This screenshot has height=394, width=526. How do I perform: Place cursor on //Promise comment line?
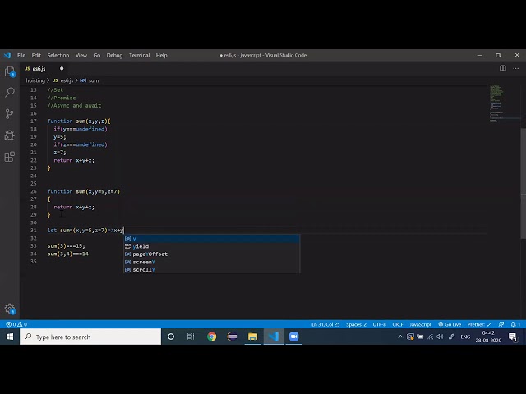click(62, 98)
